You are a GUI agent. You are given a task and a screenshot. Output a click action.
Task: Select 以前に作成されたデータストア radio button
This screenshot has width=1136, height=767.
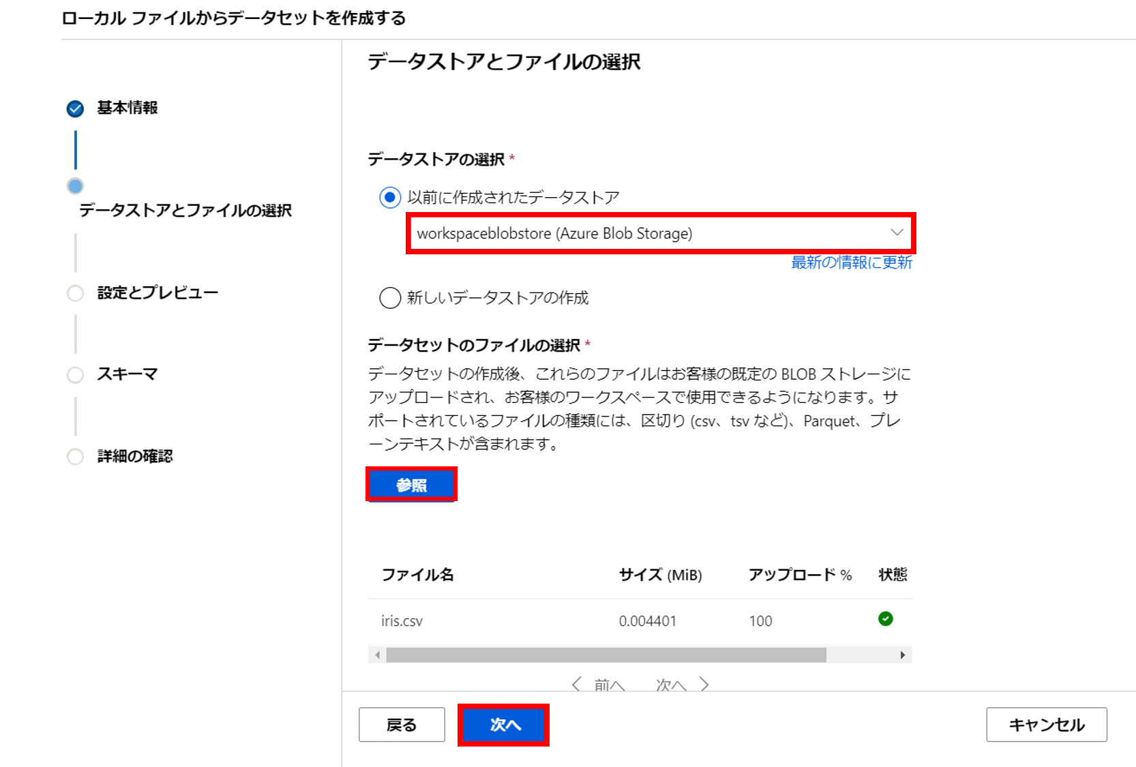(x=389, y=198)
